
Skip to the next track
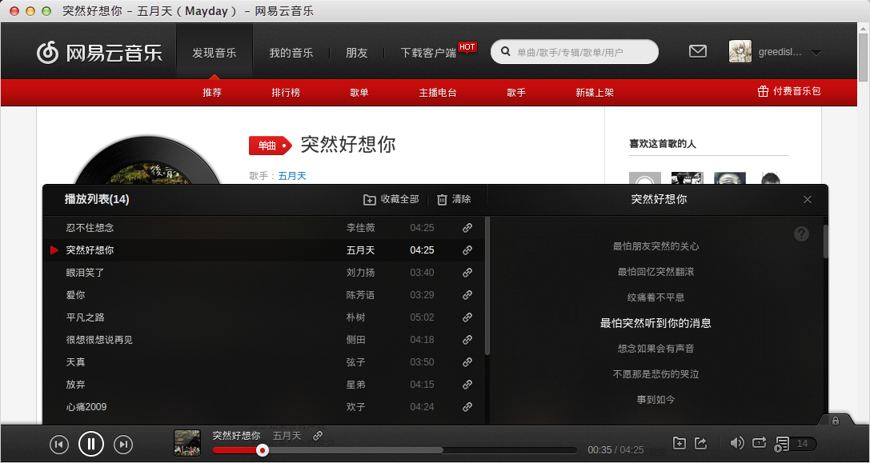[x=123, y=444]
